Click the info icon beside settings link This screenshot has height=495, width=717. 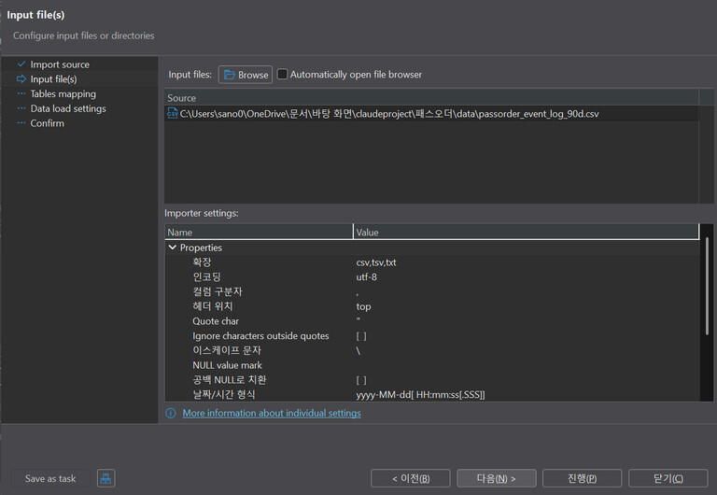click(171, 413)
